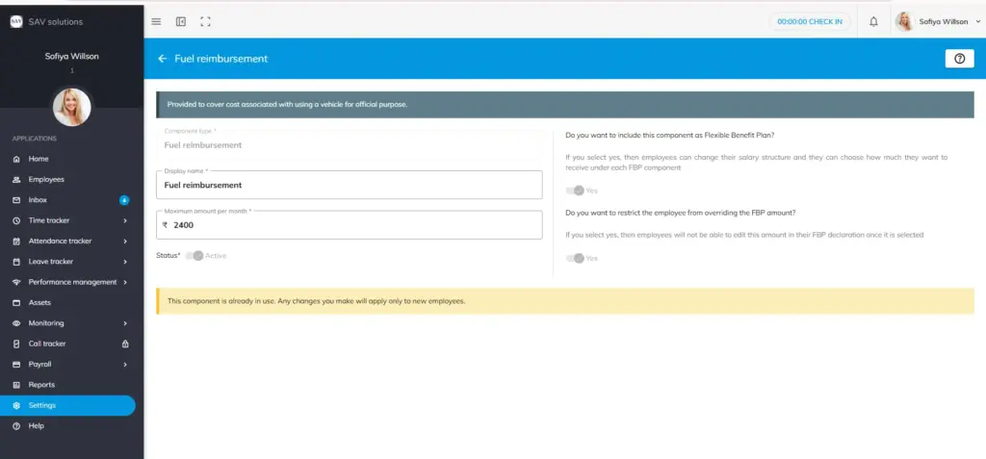Image resolution: width=986 pixels, height=459 pixels.
Task: Expand the Monitoring submenu chevron
Action: click(x=125, y=323)
